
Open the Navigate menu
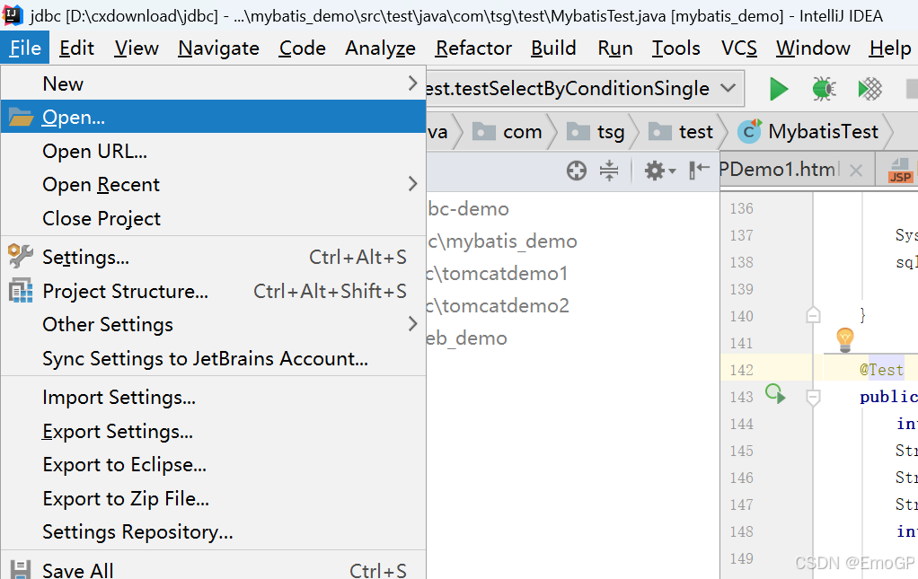(x=218, y=48)
